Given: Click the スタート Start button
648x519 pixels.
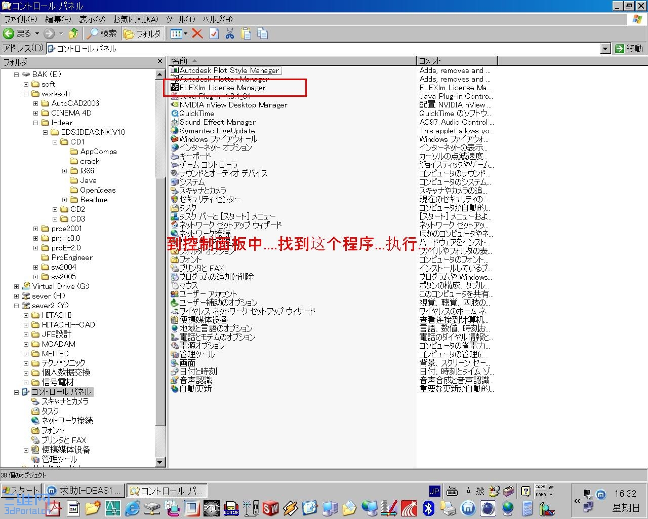Looking at the screenshot, I should click(x=21, y=491).
